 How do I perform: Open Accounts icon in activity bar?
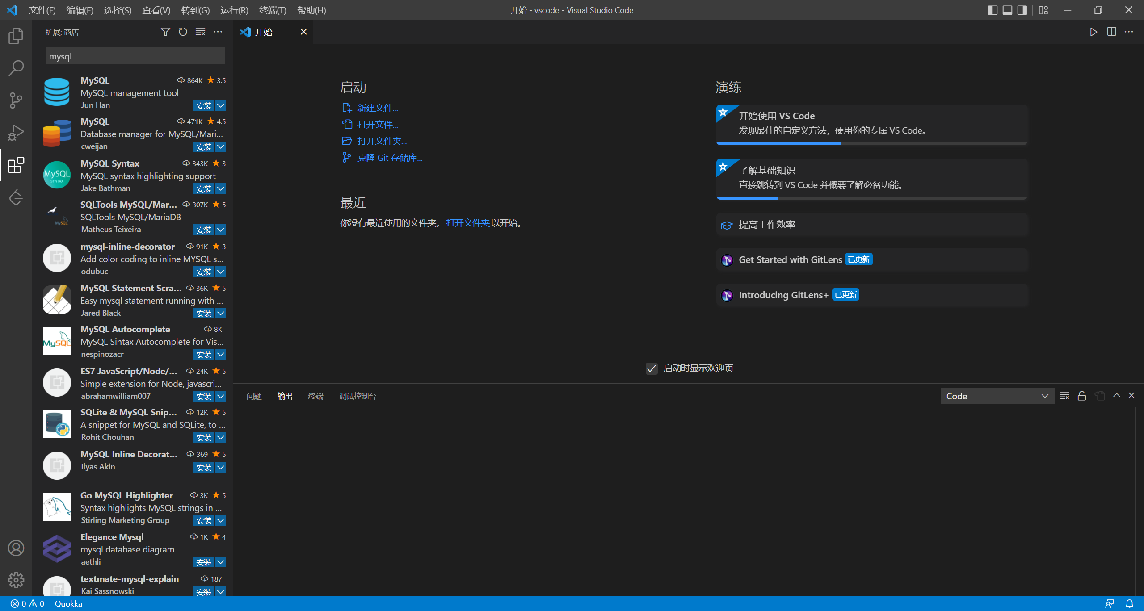point(16,548)
